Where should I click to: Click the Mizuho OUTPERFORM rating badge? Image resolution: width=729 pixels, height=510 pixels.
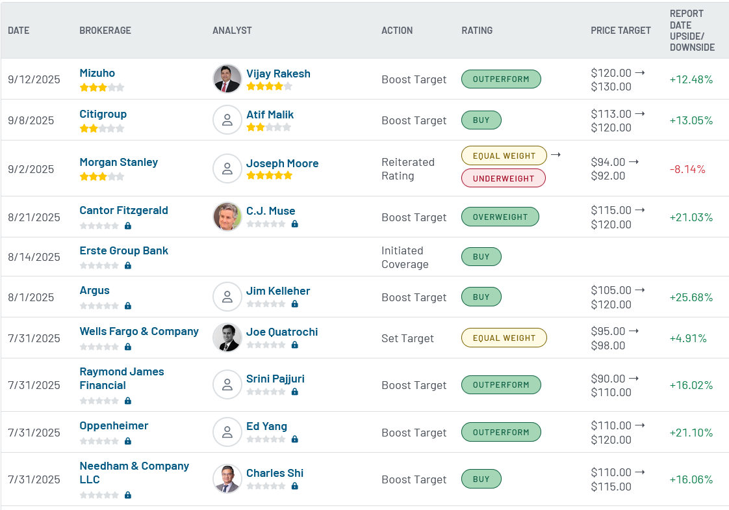pos(501,79)
